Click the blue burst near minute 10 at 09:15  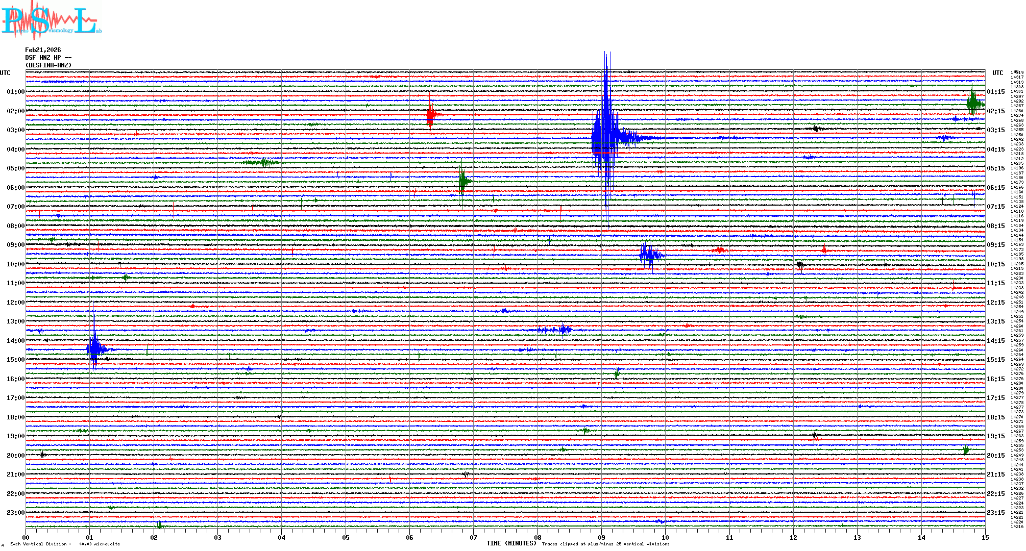tap(649, 255)
